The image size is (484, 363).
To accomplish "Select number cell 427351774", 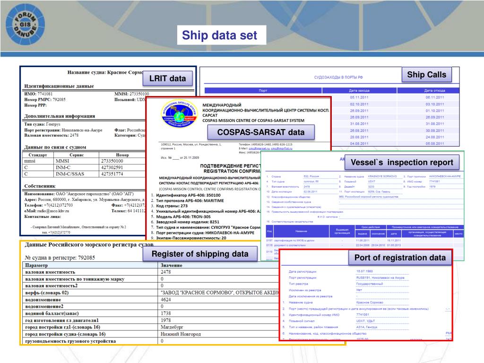I will coord(112,174).
